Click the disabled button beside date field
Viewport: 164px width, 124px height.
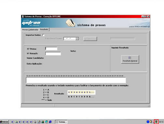[90, 39]
